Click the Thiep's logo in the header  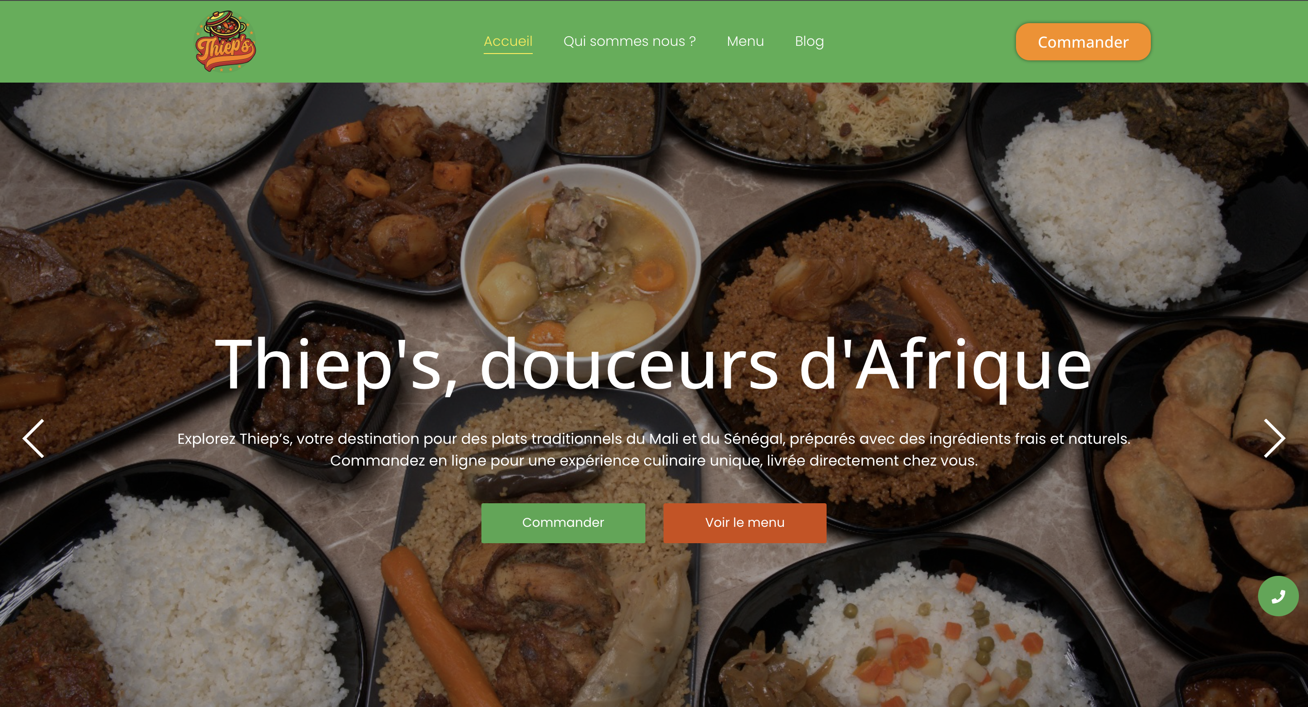(225, 41)
